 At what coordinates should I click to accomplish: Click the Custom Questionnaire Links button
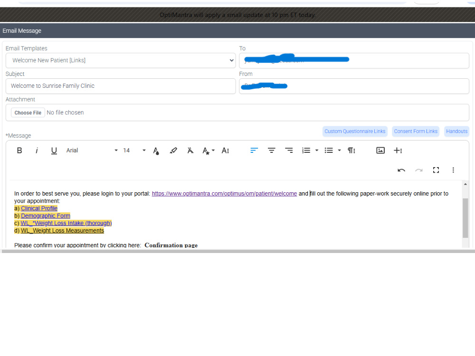pyautogui.click(x=355, y=131)
